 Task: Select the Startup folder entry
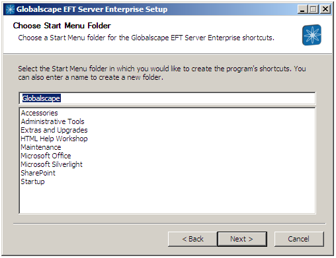tap(32, 182)
